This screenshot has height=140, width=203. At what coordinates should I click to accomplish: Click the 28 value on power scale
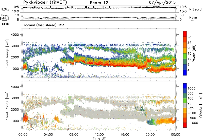pos(189,37)
